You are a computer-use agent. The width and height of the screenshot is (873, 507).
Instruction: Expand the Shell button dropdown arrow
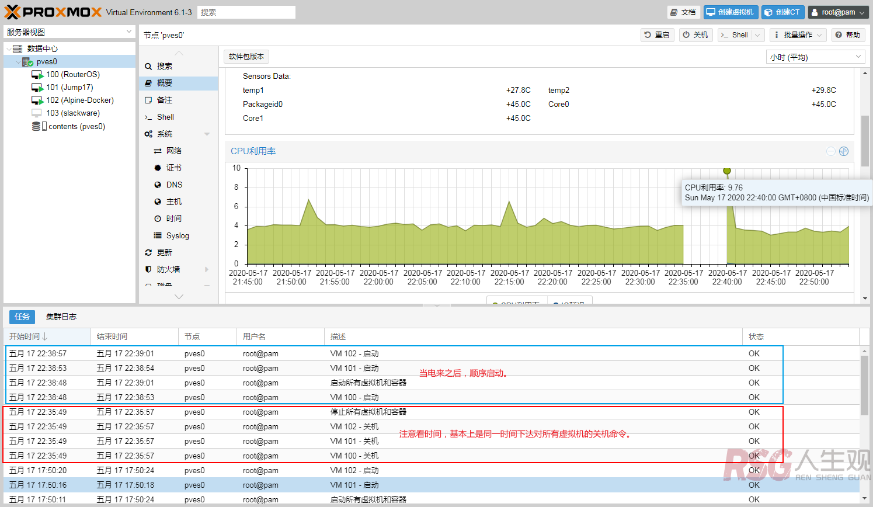point(758,35)
